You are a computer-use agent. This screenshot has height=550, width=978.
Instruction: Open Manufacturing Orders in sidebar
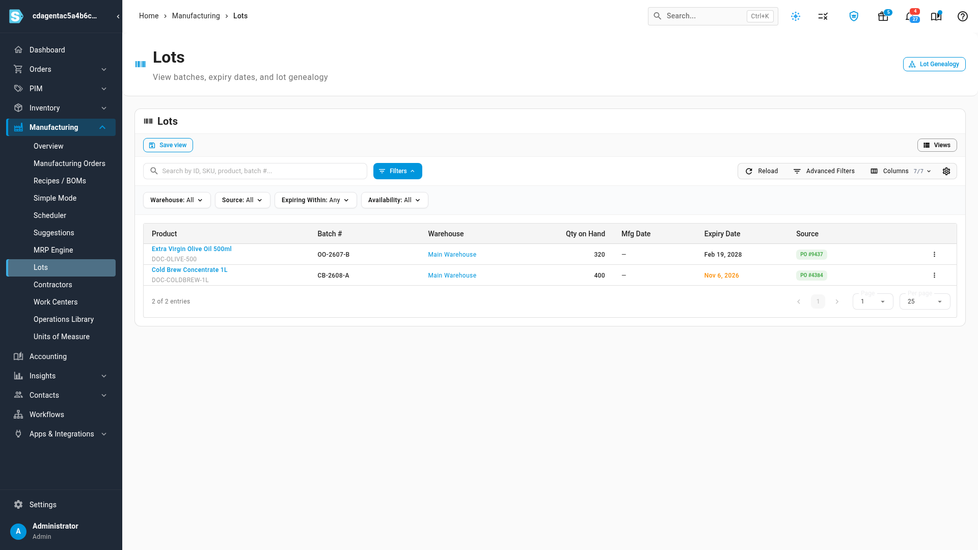coord(69,163)
